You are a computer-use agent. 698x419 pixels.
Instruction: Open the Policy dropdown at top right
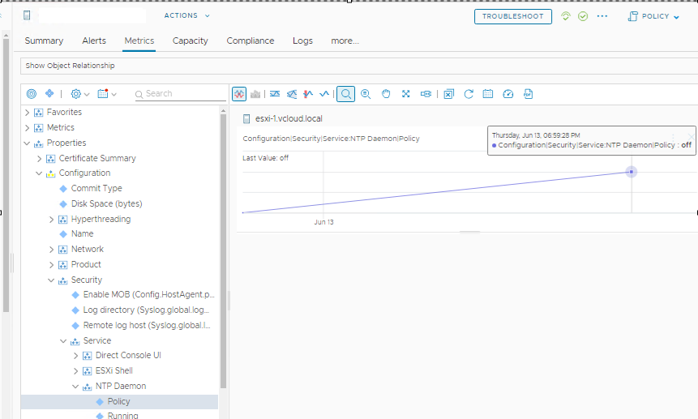(653, 16)
